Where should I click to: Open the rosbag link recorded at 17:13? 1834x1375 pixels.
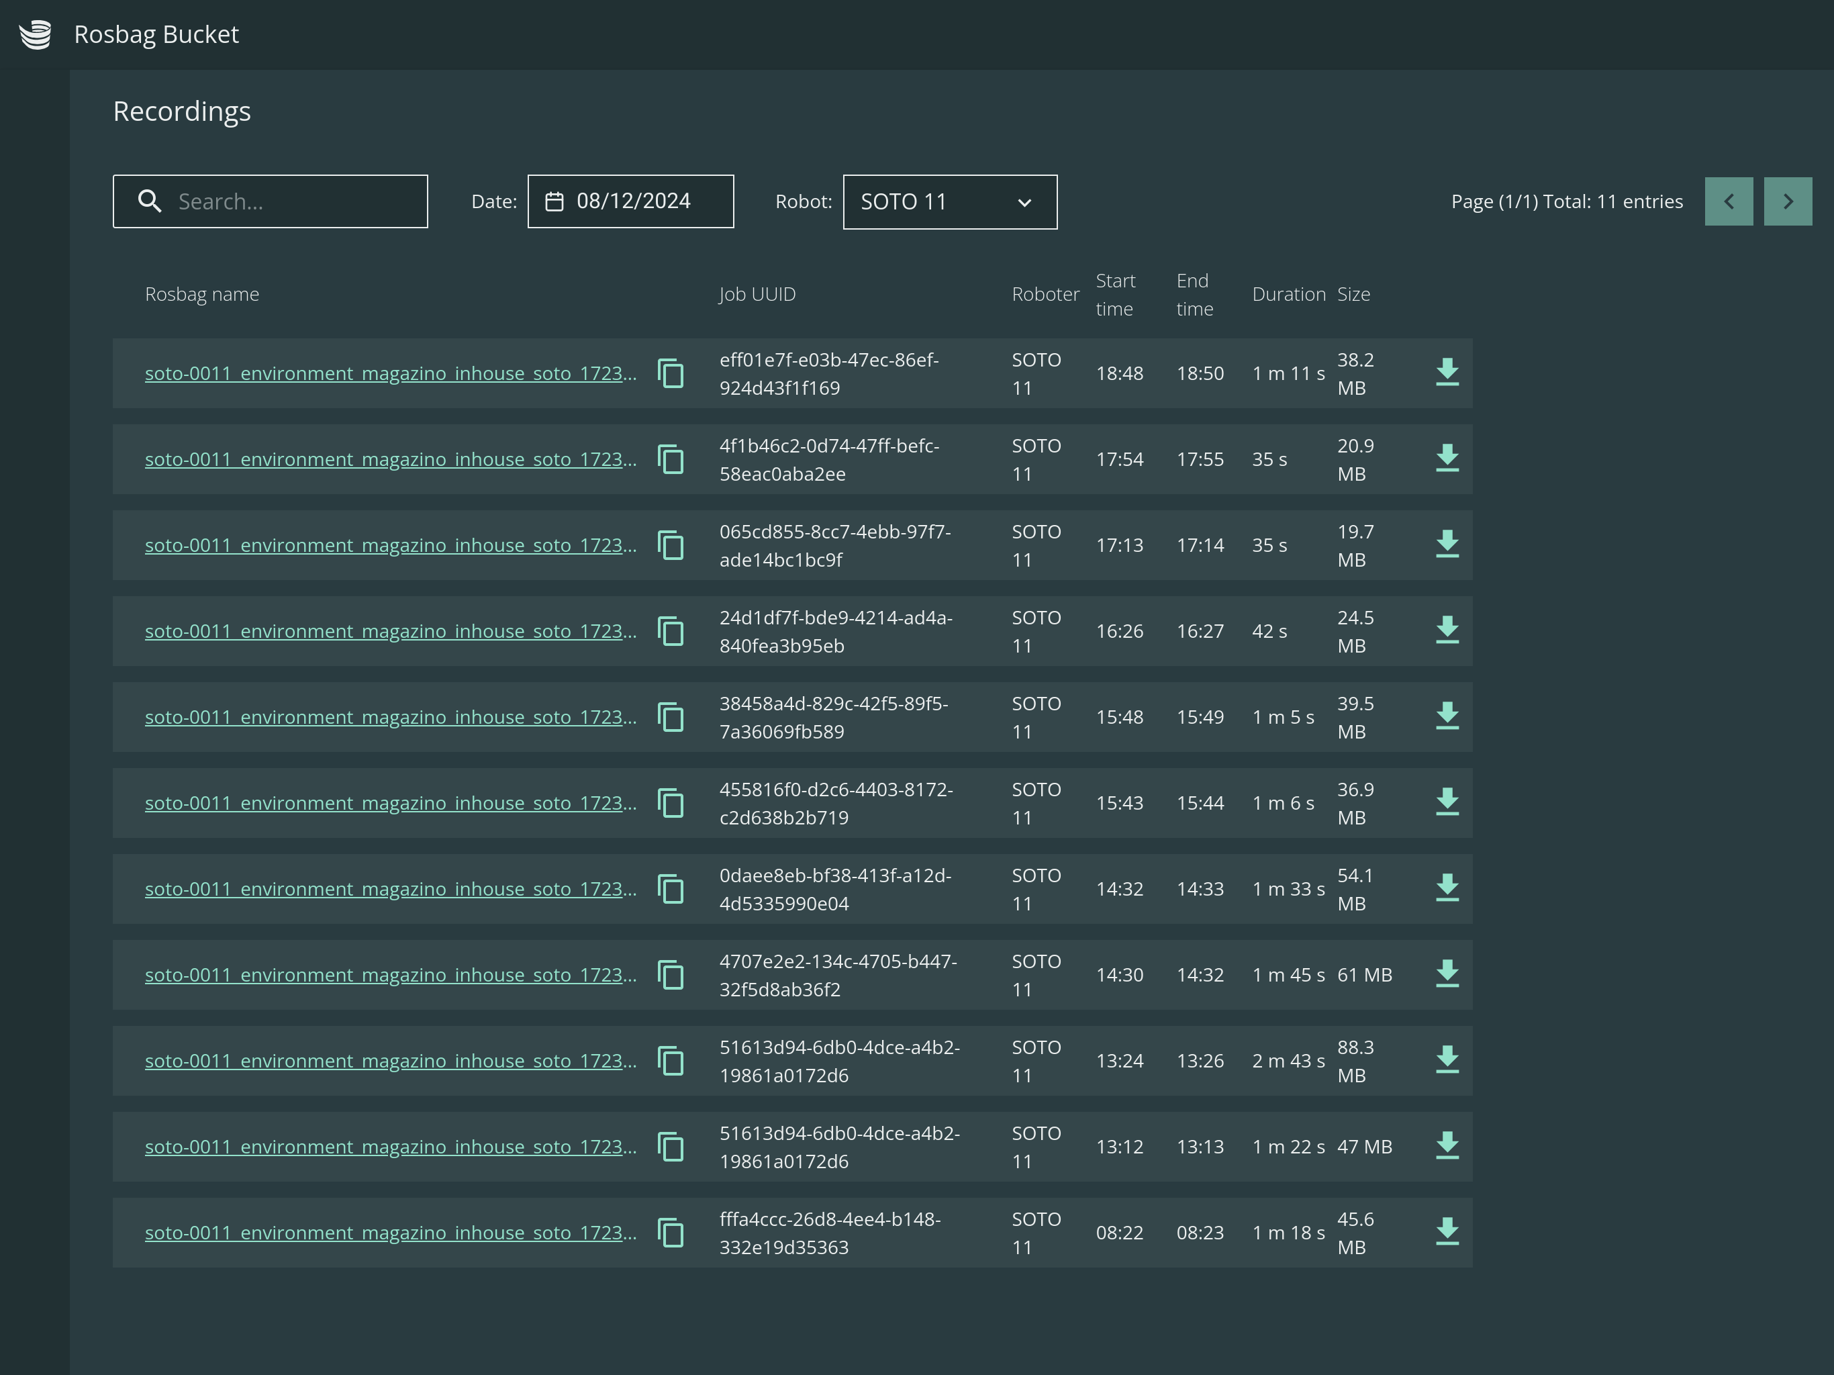[x=389, y=546]
